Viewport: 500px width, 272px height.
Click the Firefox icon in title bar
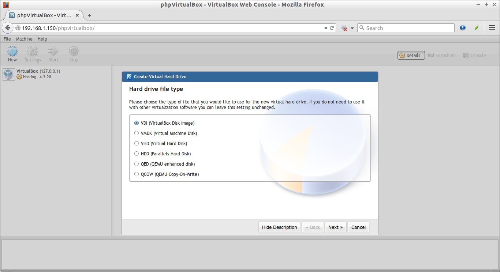click(5, 4)
